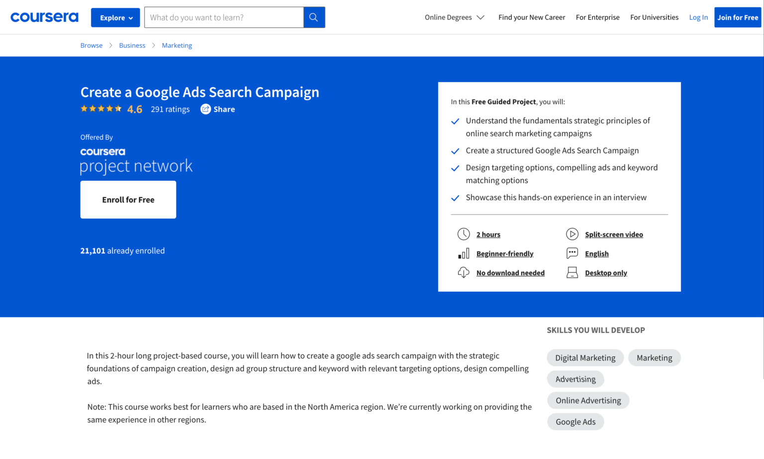Click the search input field
Screen dimensions: 764x459
pyautogui.click(x=224, y=17)
